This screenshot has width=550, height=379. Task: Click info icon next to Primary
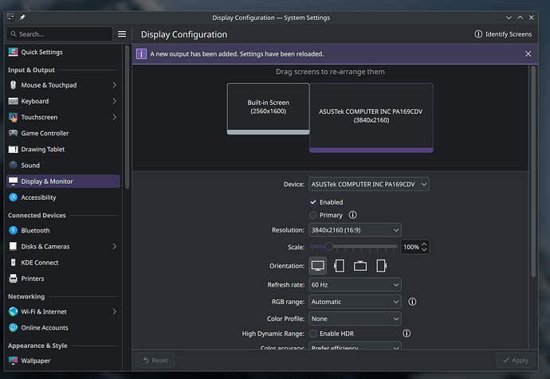352,215
